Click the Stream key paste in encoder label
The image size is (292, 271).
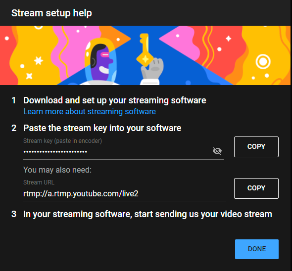(x=62, y=141)
